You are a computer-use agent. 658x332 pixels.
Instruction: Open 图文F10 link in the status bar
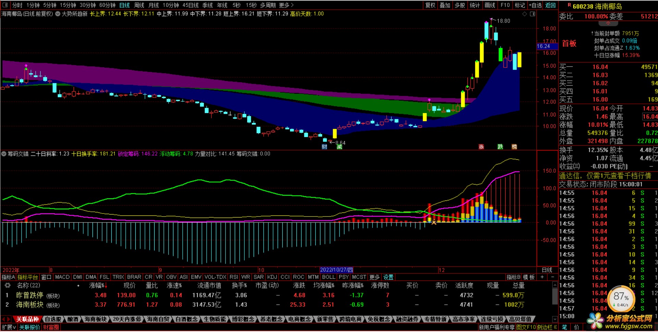[x=526, y=327]
